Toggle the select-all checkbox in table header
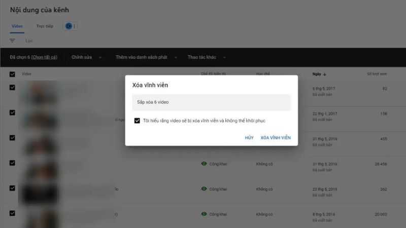The height and width of the screenshot is (228, 406). point(12,74)
